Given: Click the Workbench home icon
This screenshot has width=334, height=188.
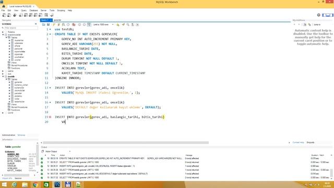Looking at the screenshot, I should (4, 6).
